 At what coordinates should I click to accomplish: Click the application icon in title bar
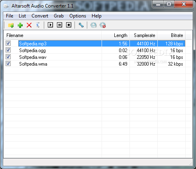click(6, 6)
